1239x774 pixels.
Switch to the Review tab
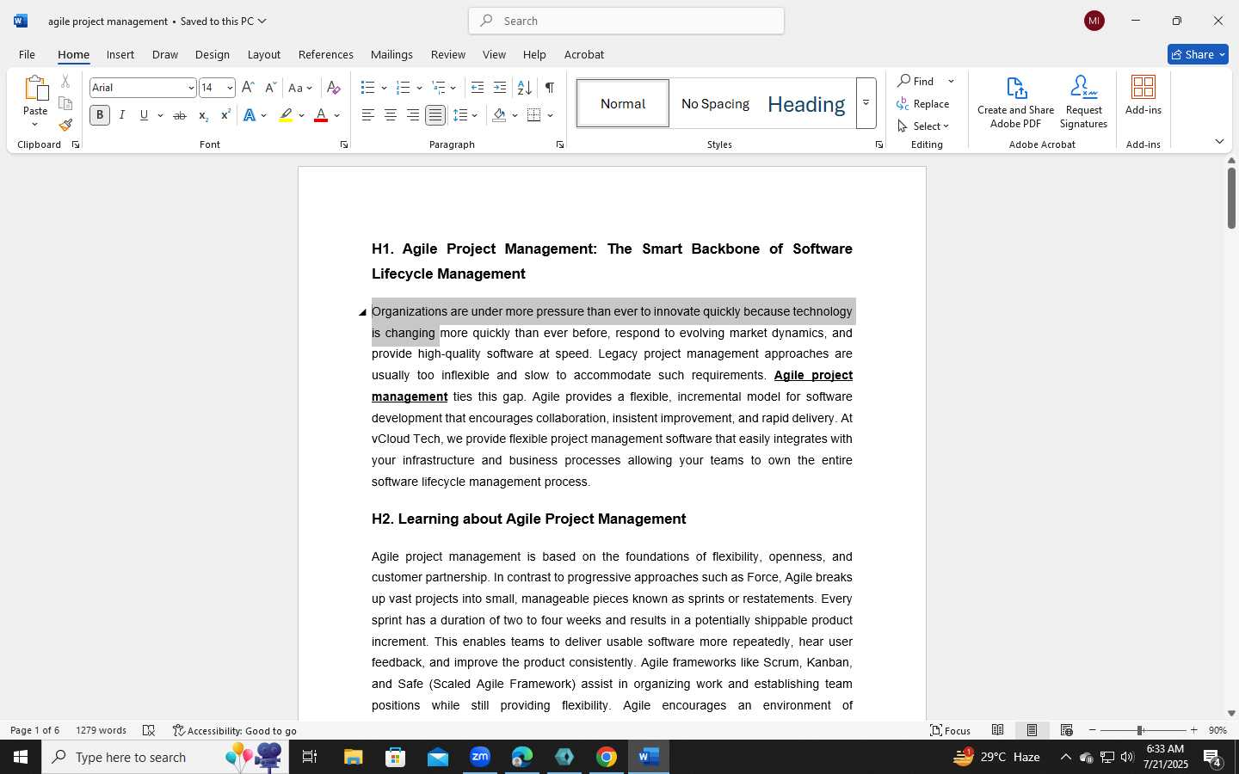pos(447,54)
